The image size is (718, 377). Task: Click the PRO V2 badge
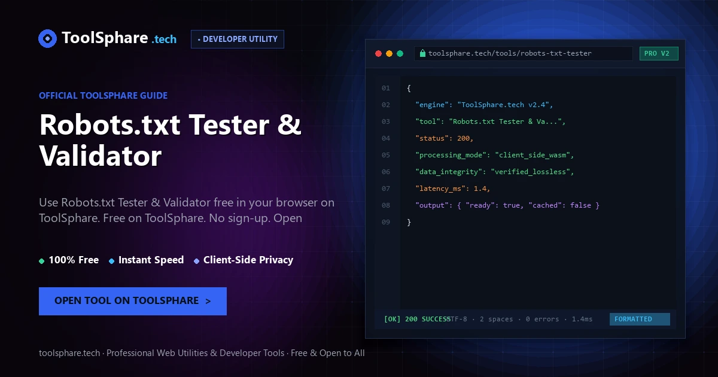pos(659,53)
